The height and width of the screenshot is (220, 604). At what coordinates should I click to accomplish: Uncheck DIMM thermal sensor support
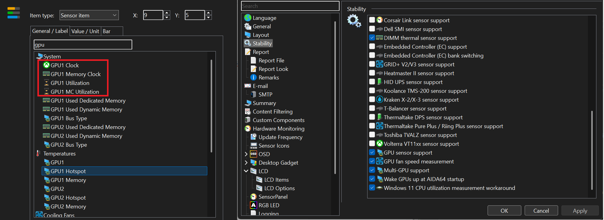coord(372,38)
